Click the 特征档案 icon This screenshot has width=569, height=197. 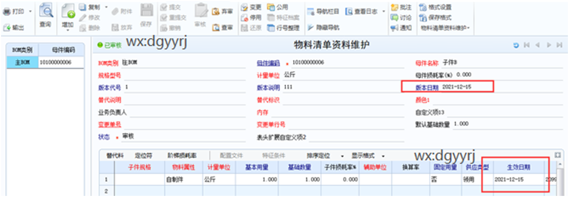click(271, 17)
